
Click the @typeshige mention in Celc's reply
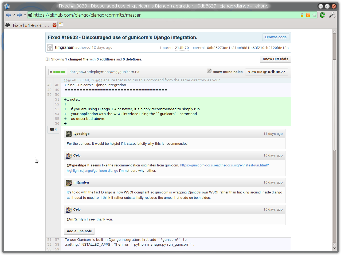76,165
